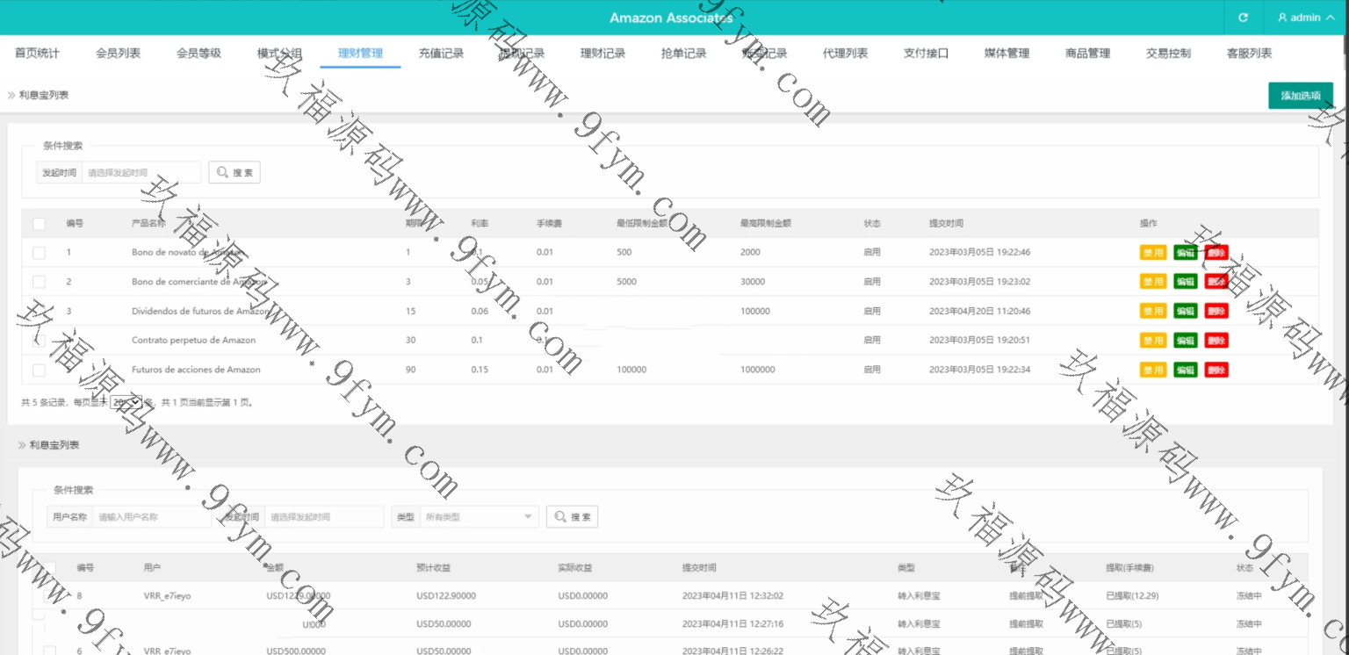Screen dimensions: 1349x655
Task: Select the Futuros de acciones de Amazon checkbox
Action: pos(39,371)
